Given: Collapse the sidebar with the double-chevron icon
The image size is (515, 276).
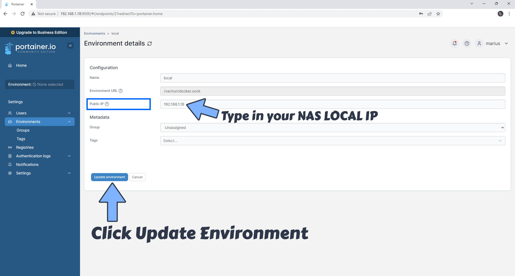Looking at the screenshot, I should (x=70, y=46).
